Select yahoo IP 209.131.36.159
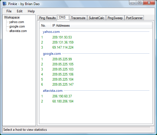Screen dimensions: 157x135 (63, 42)
